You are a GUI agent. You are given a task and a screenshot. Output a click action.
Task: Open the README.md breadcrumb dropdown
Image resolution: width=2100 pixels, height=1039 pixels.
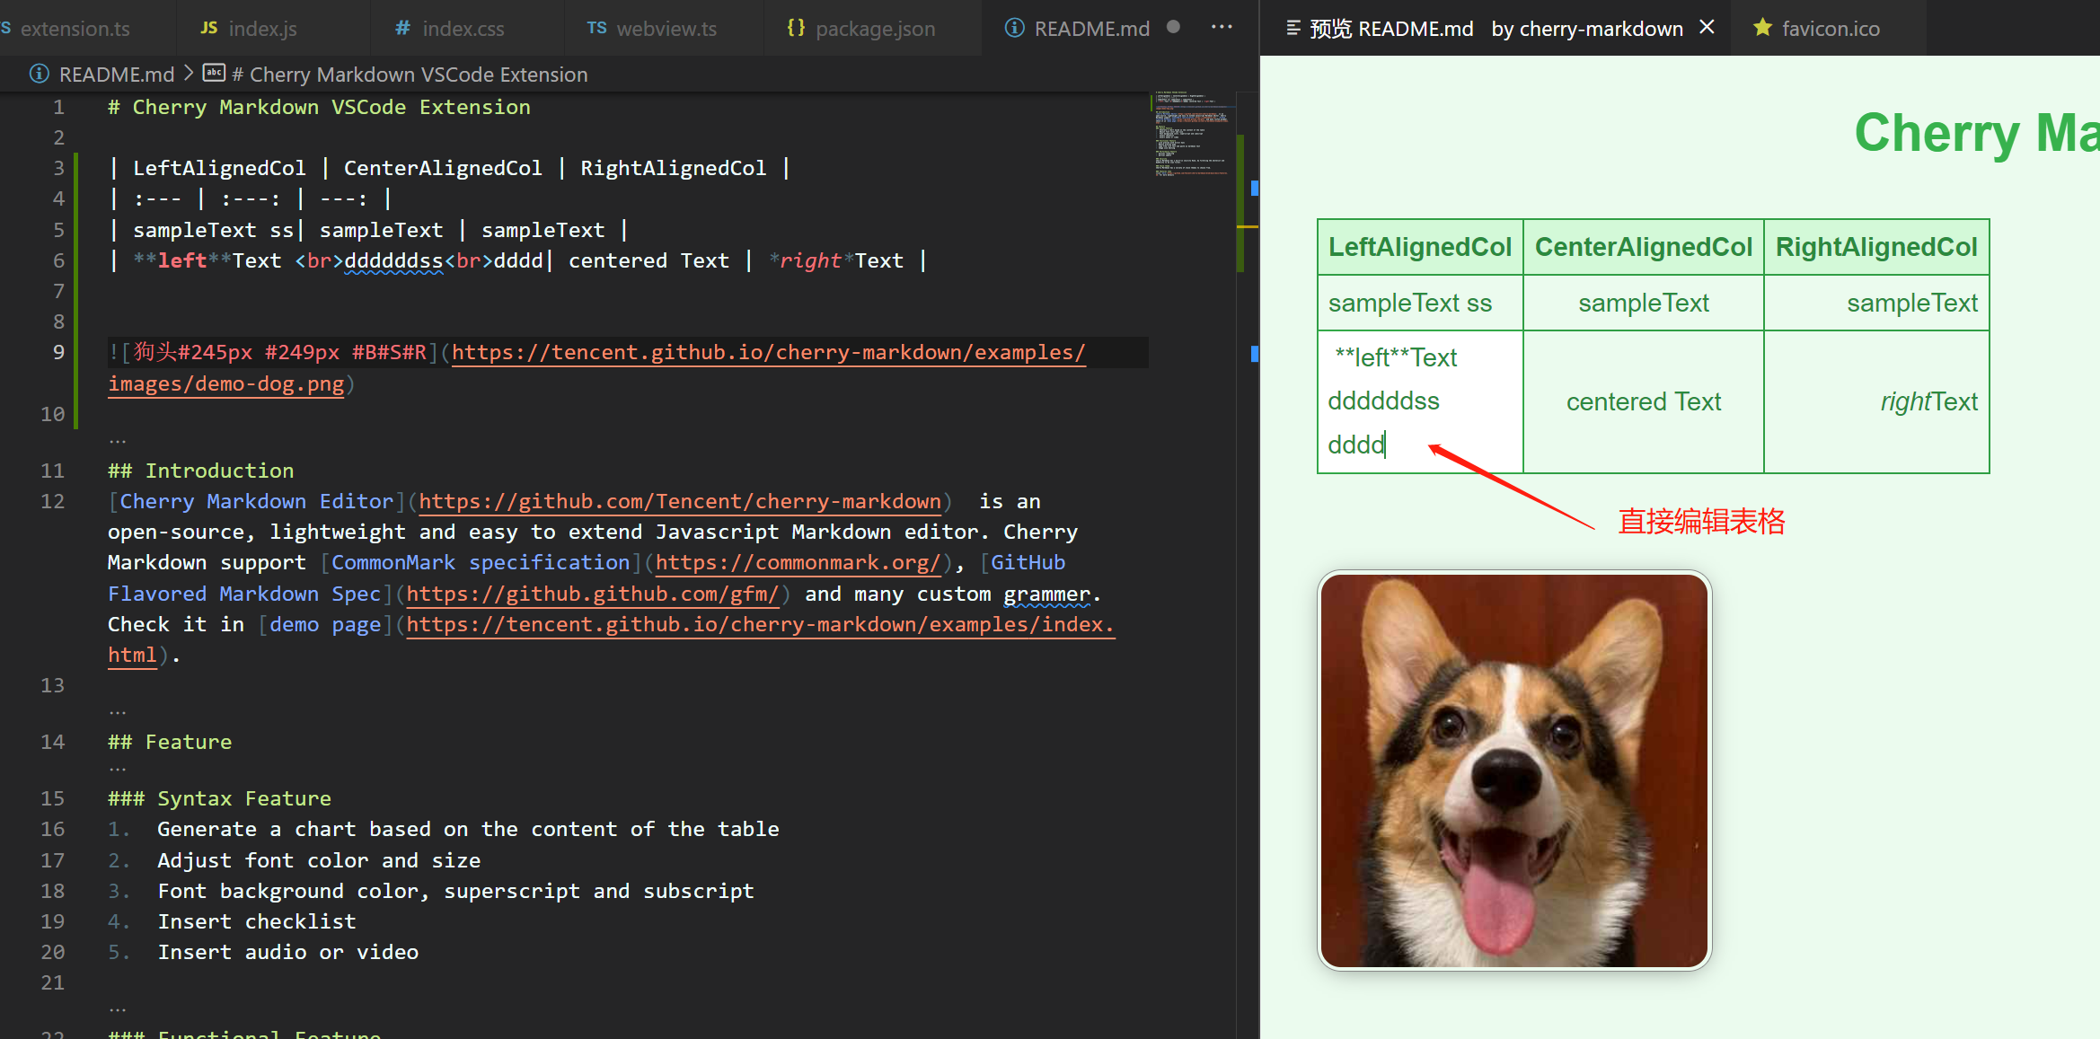click(x=115, y=74)
